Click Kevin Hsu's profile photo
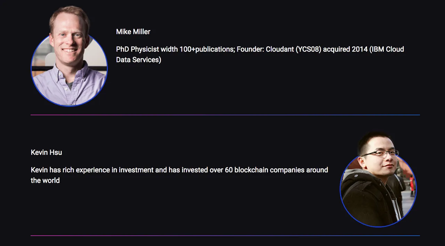Screen dimensions: 445x246 pyautogui.click(x=378, y=179)
